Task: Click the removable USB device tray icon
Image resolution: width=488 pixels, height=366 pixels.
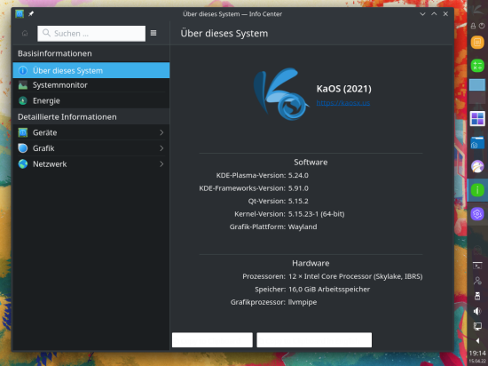Action: point(477,296)
